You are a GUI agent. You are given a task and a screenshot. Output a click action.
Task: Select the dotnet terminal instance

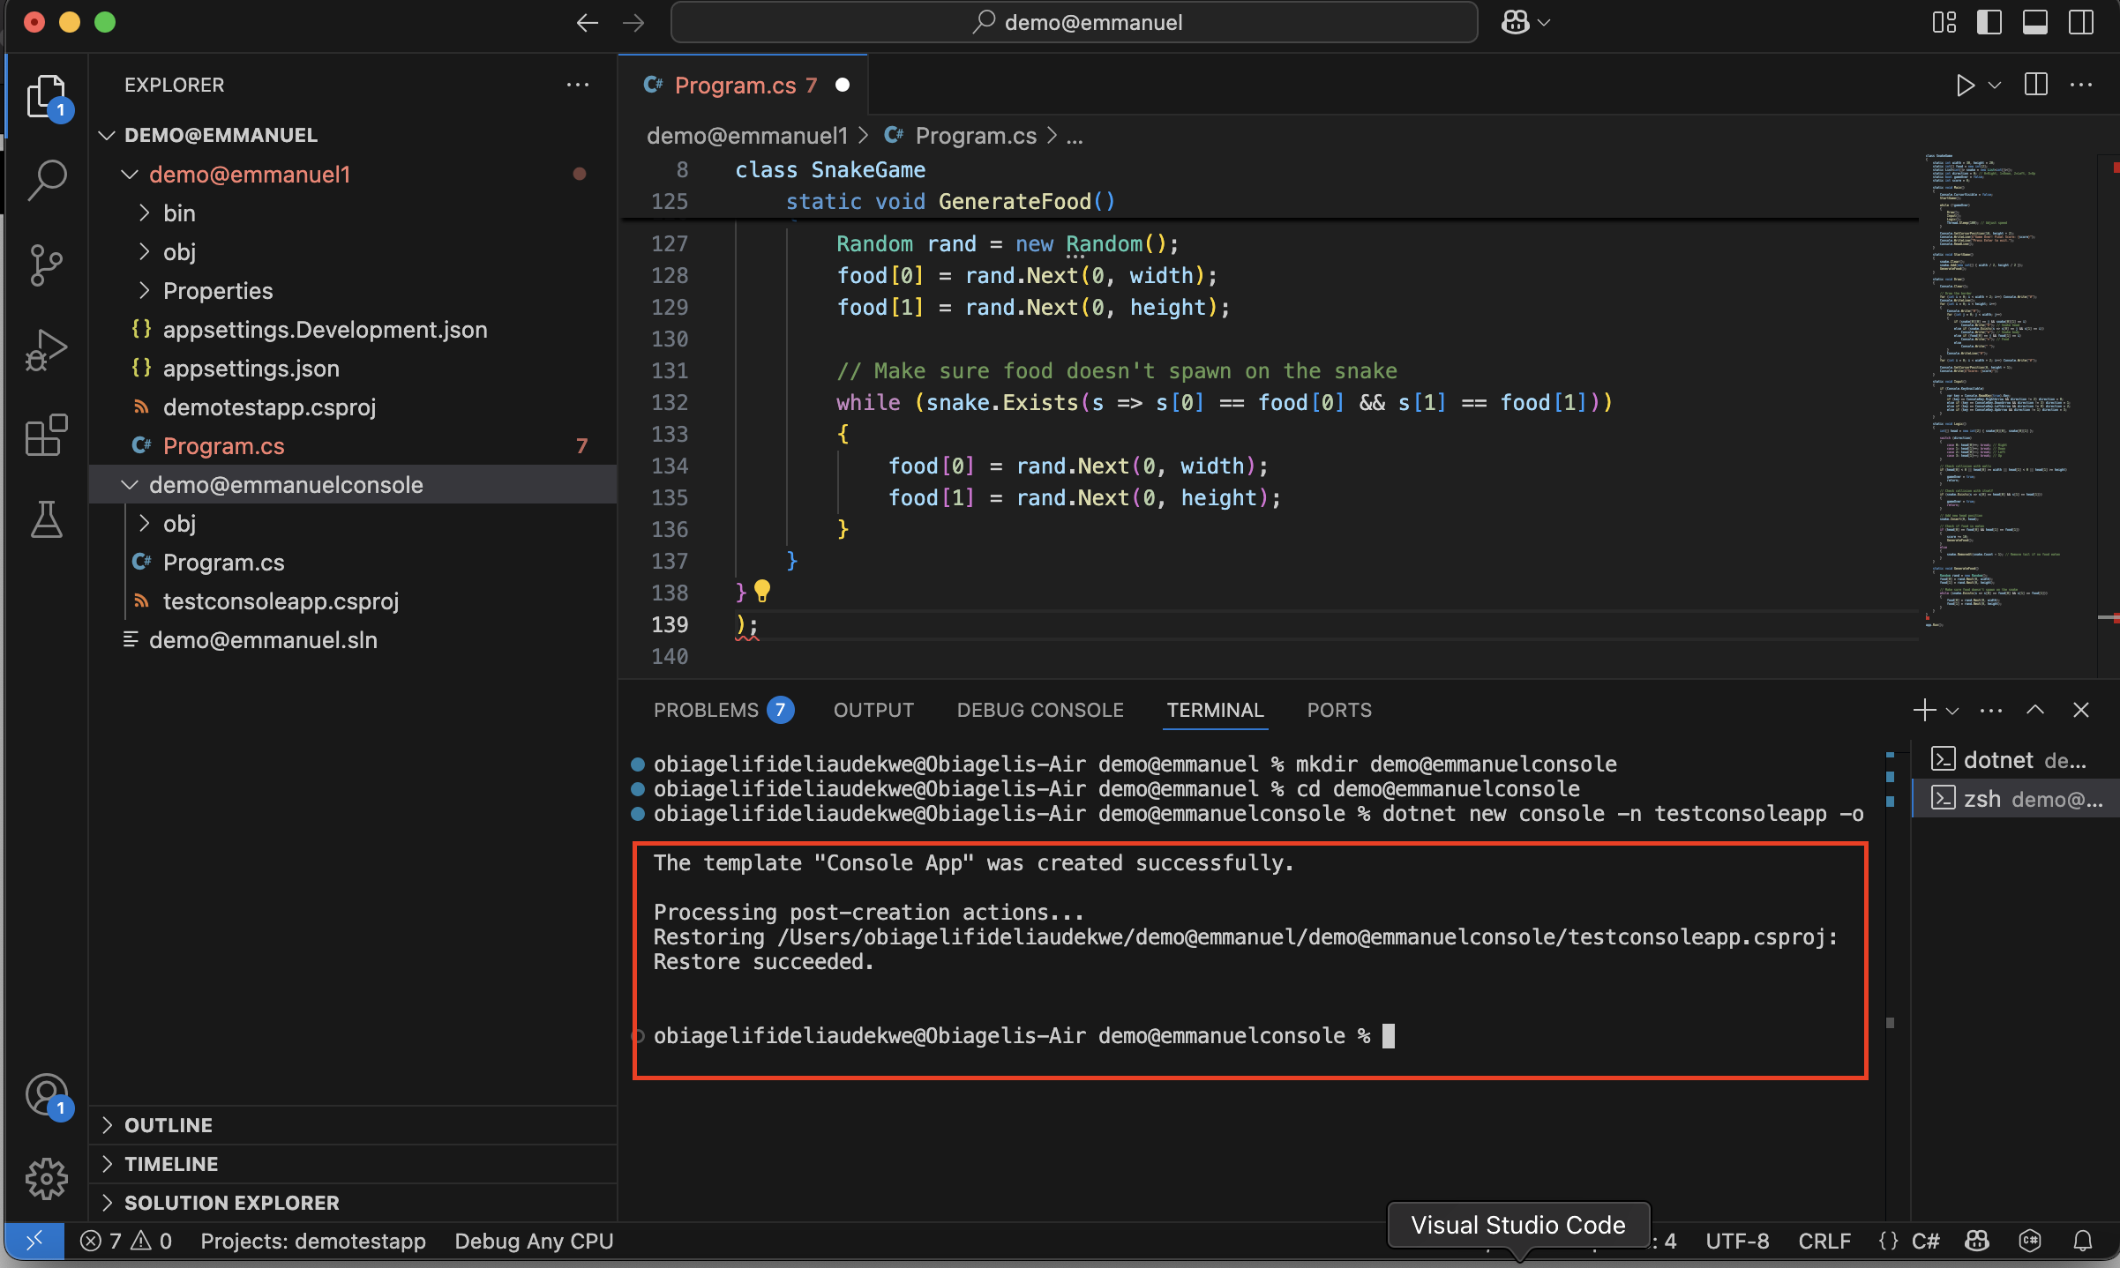[x=2015, y=759]
